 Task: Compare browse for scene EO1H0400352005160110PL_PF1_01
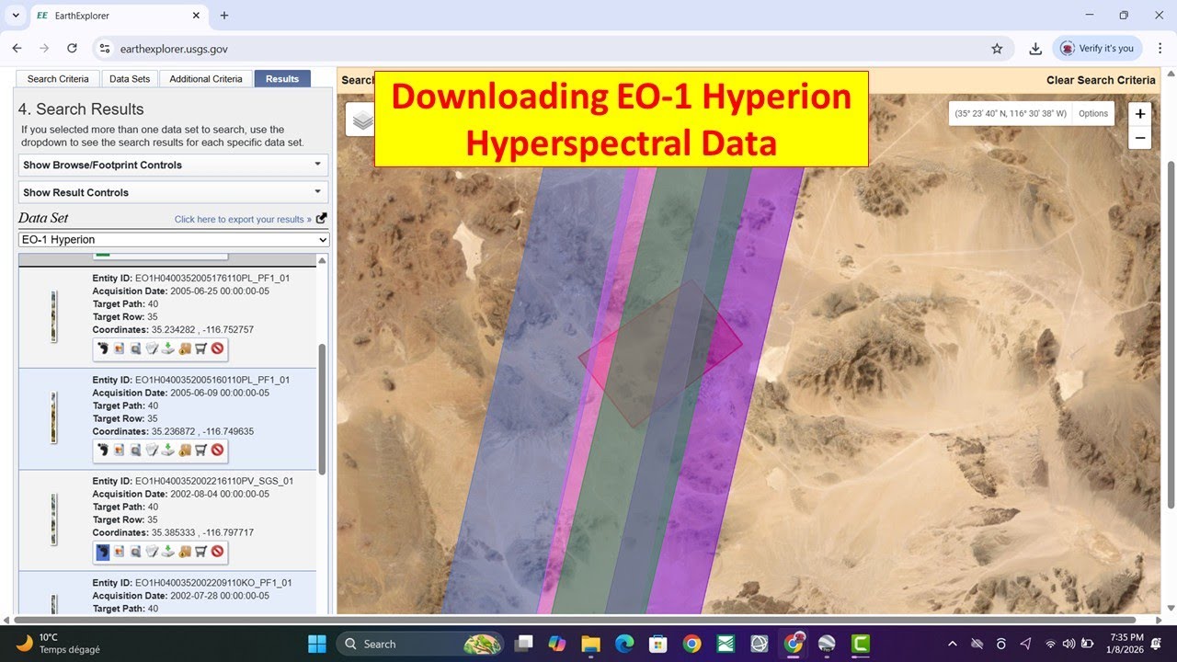(135, 450)
